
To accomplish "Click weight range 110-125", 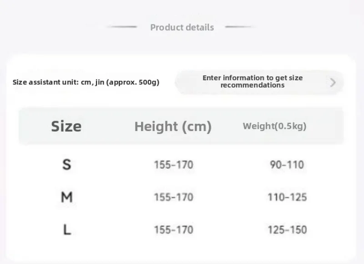I will tap(287, 197).
